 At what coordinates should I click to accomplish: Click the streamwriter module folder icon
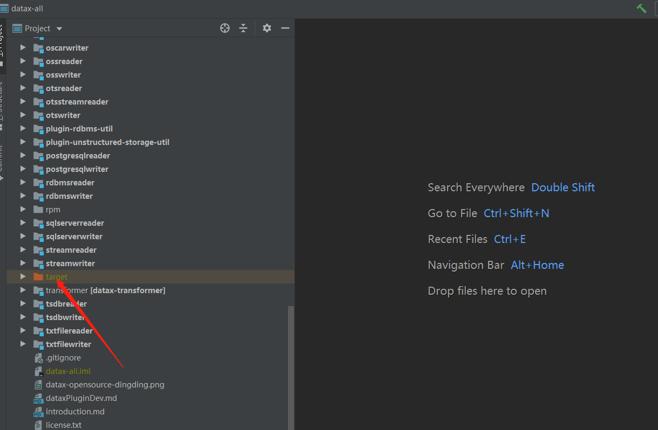[38, 263]
